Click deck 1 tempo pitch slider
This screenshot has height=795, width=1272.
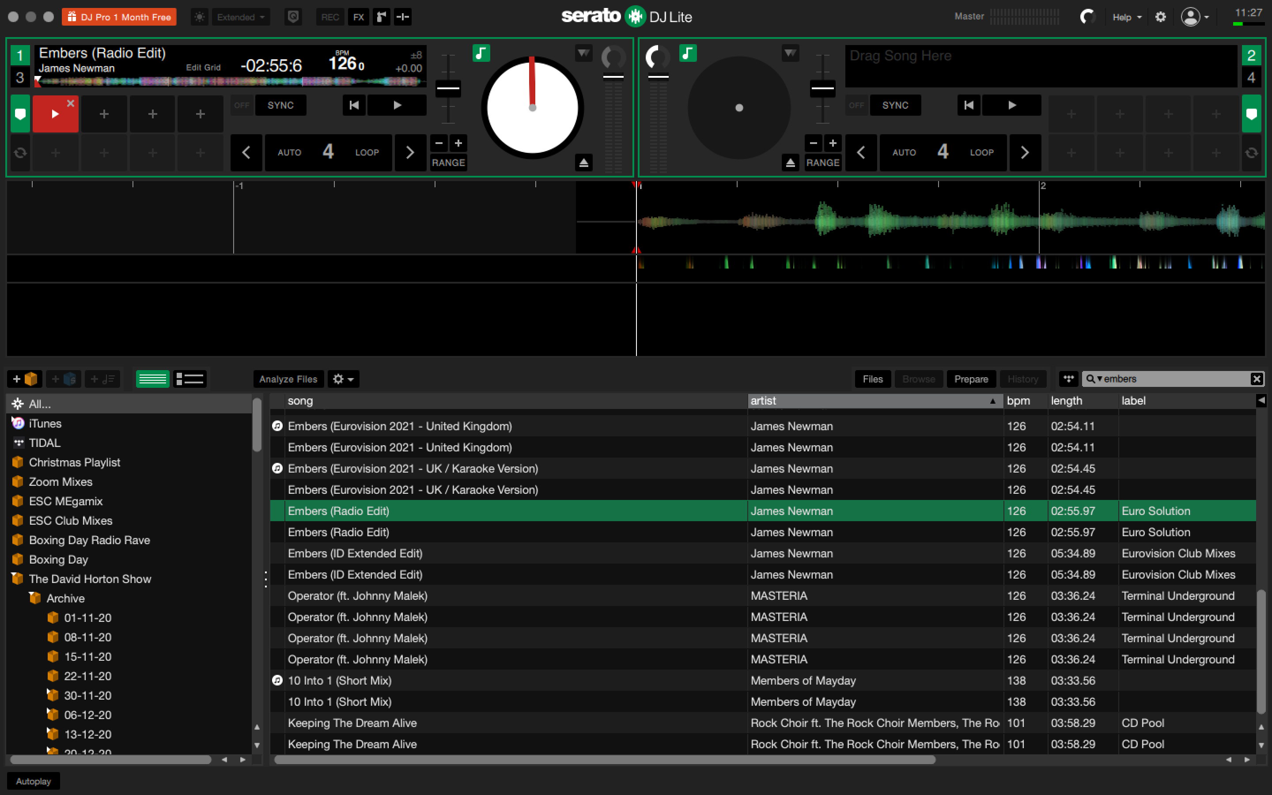(x=448, y=88)
